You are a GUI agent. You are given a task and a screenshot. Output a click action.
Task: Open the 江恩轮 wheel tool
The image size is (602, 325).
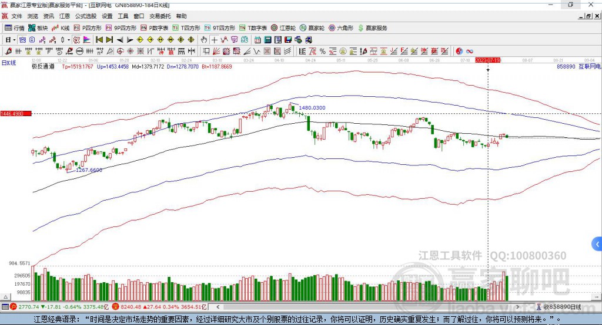(x=283, y=28)
